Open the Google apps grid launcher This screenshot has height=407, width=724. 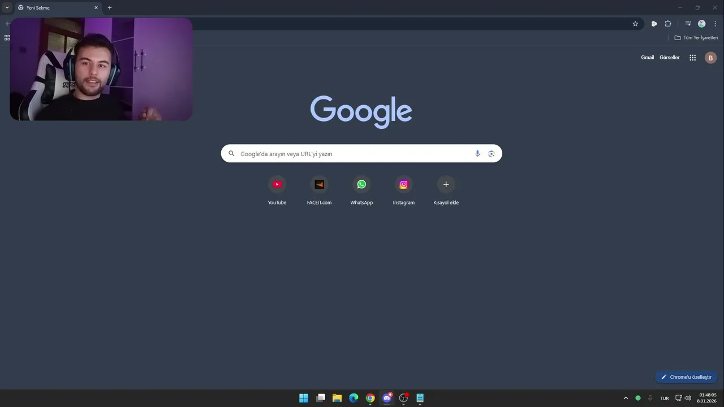pos(692,58)
